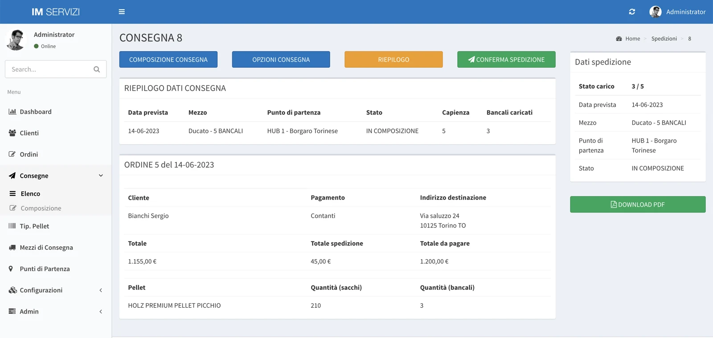713x338 pixels.
Task: Open Mezzi di Consegna menu item
Action: 56,248
